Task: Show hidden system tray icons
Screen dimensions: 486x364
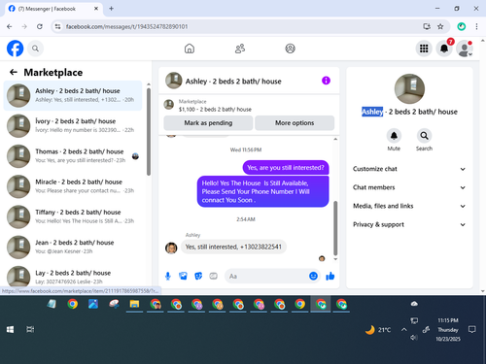Action: pyautogui.click(x=404, y=330)
